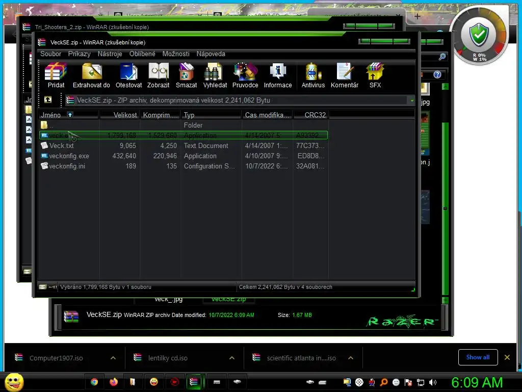This screenshot has height=392, width=522.
Task: Open the Soubor menu
Action: [x=50, y=54]
